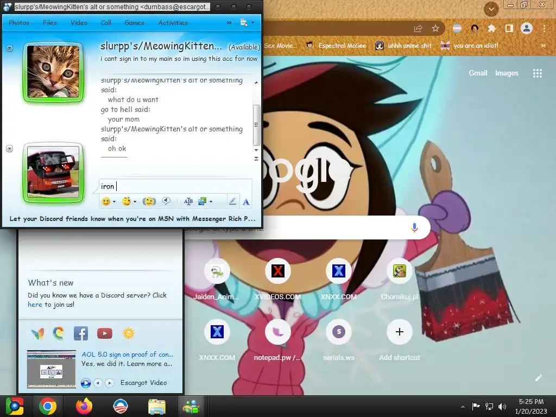556x417 pixels.
Task: Expand the emoticon picker dropdown arrow
Action: [114, 202]
